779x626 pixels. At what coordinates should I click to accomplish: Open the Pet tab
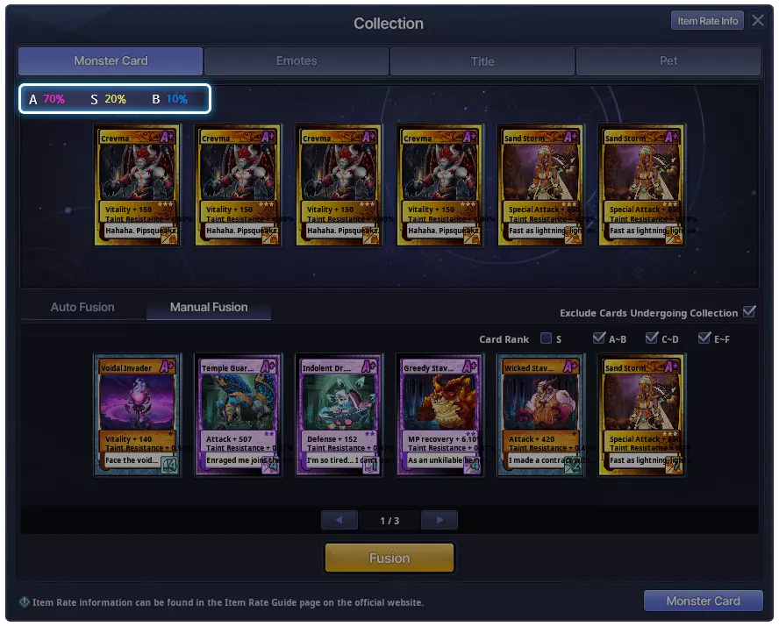(668, 61)
